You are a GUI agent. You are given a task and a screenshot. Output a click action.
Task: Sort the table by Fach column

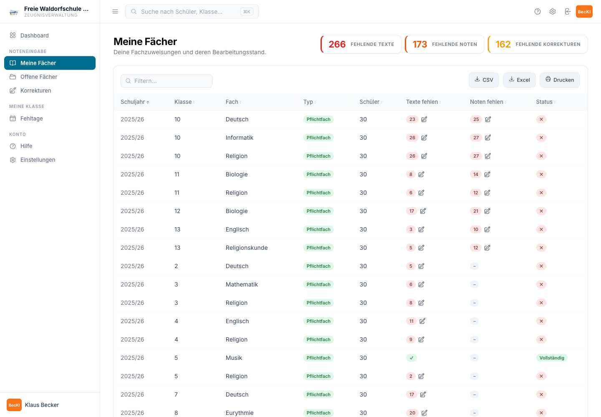tap(233, 102)
